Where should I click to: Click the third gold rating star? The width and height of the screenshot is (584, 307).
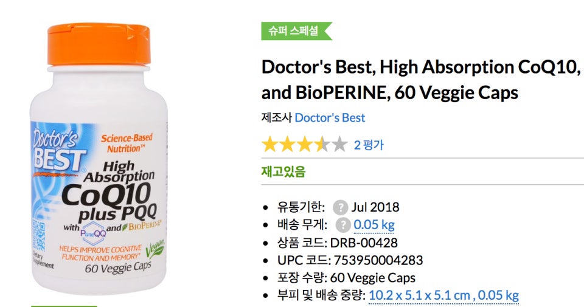[305, 145]
